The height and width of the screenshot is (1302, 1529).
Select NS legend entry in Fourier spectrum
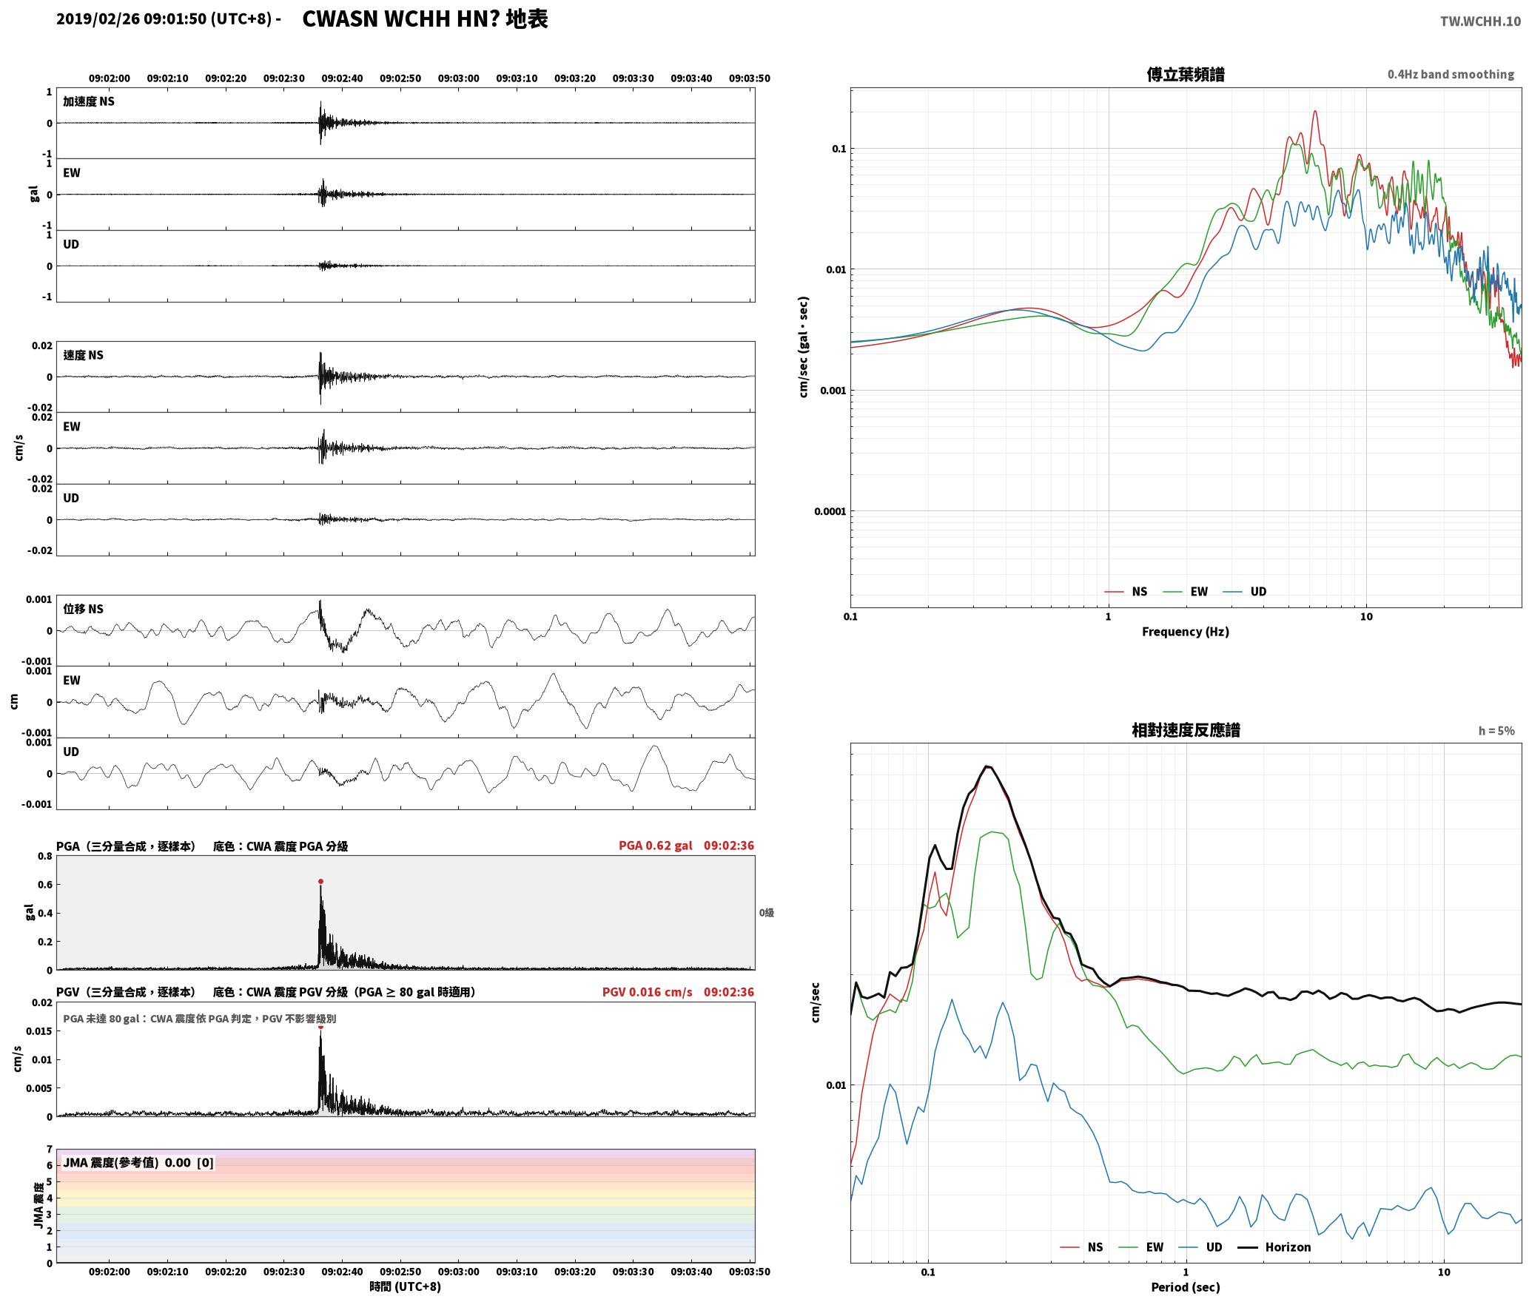(1126, 592)
